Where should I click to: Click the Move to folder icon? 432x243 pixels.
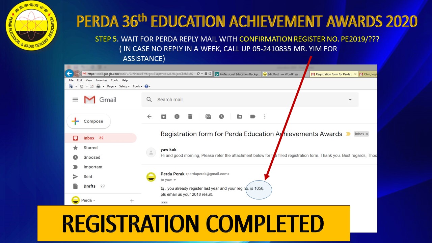[x=239, y=116]
